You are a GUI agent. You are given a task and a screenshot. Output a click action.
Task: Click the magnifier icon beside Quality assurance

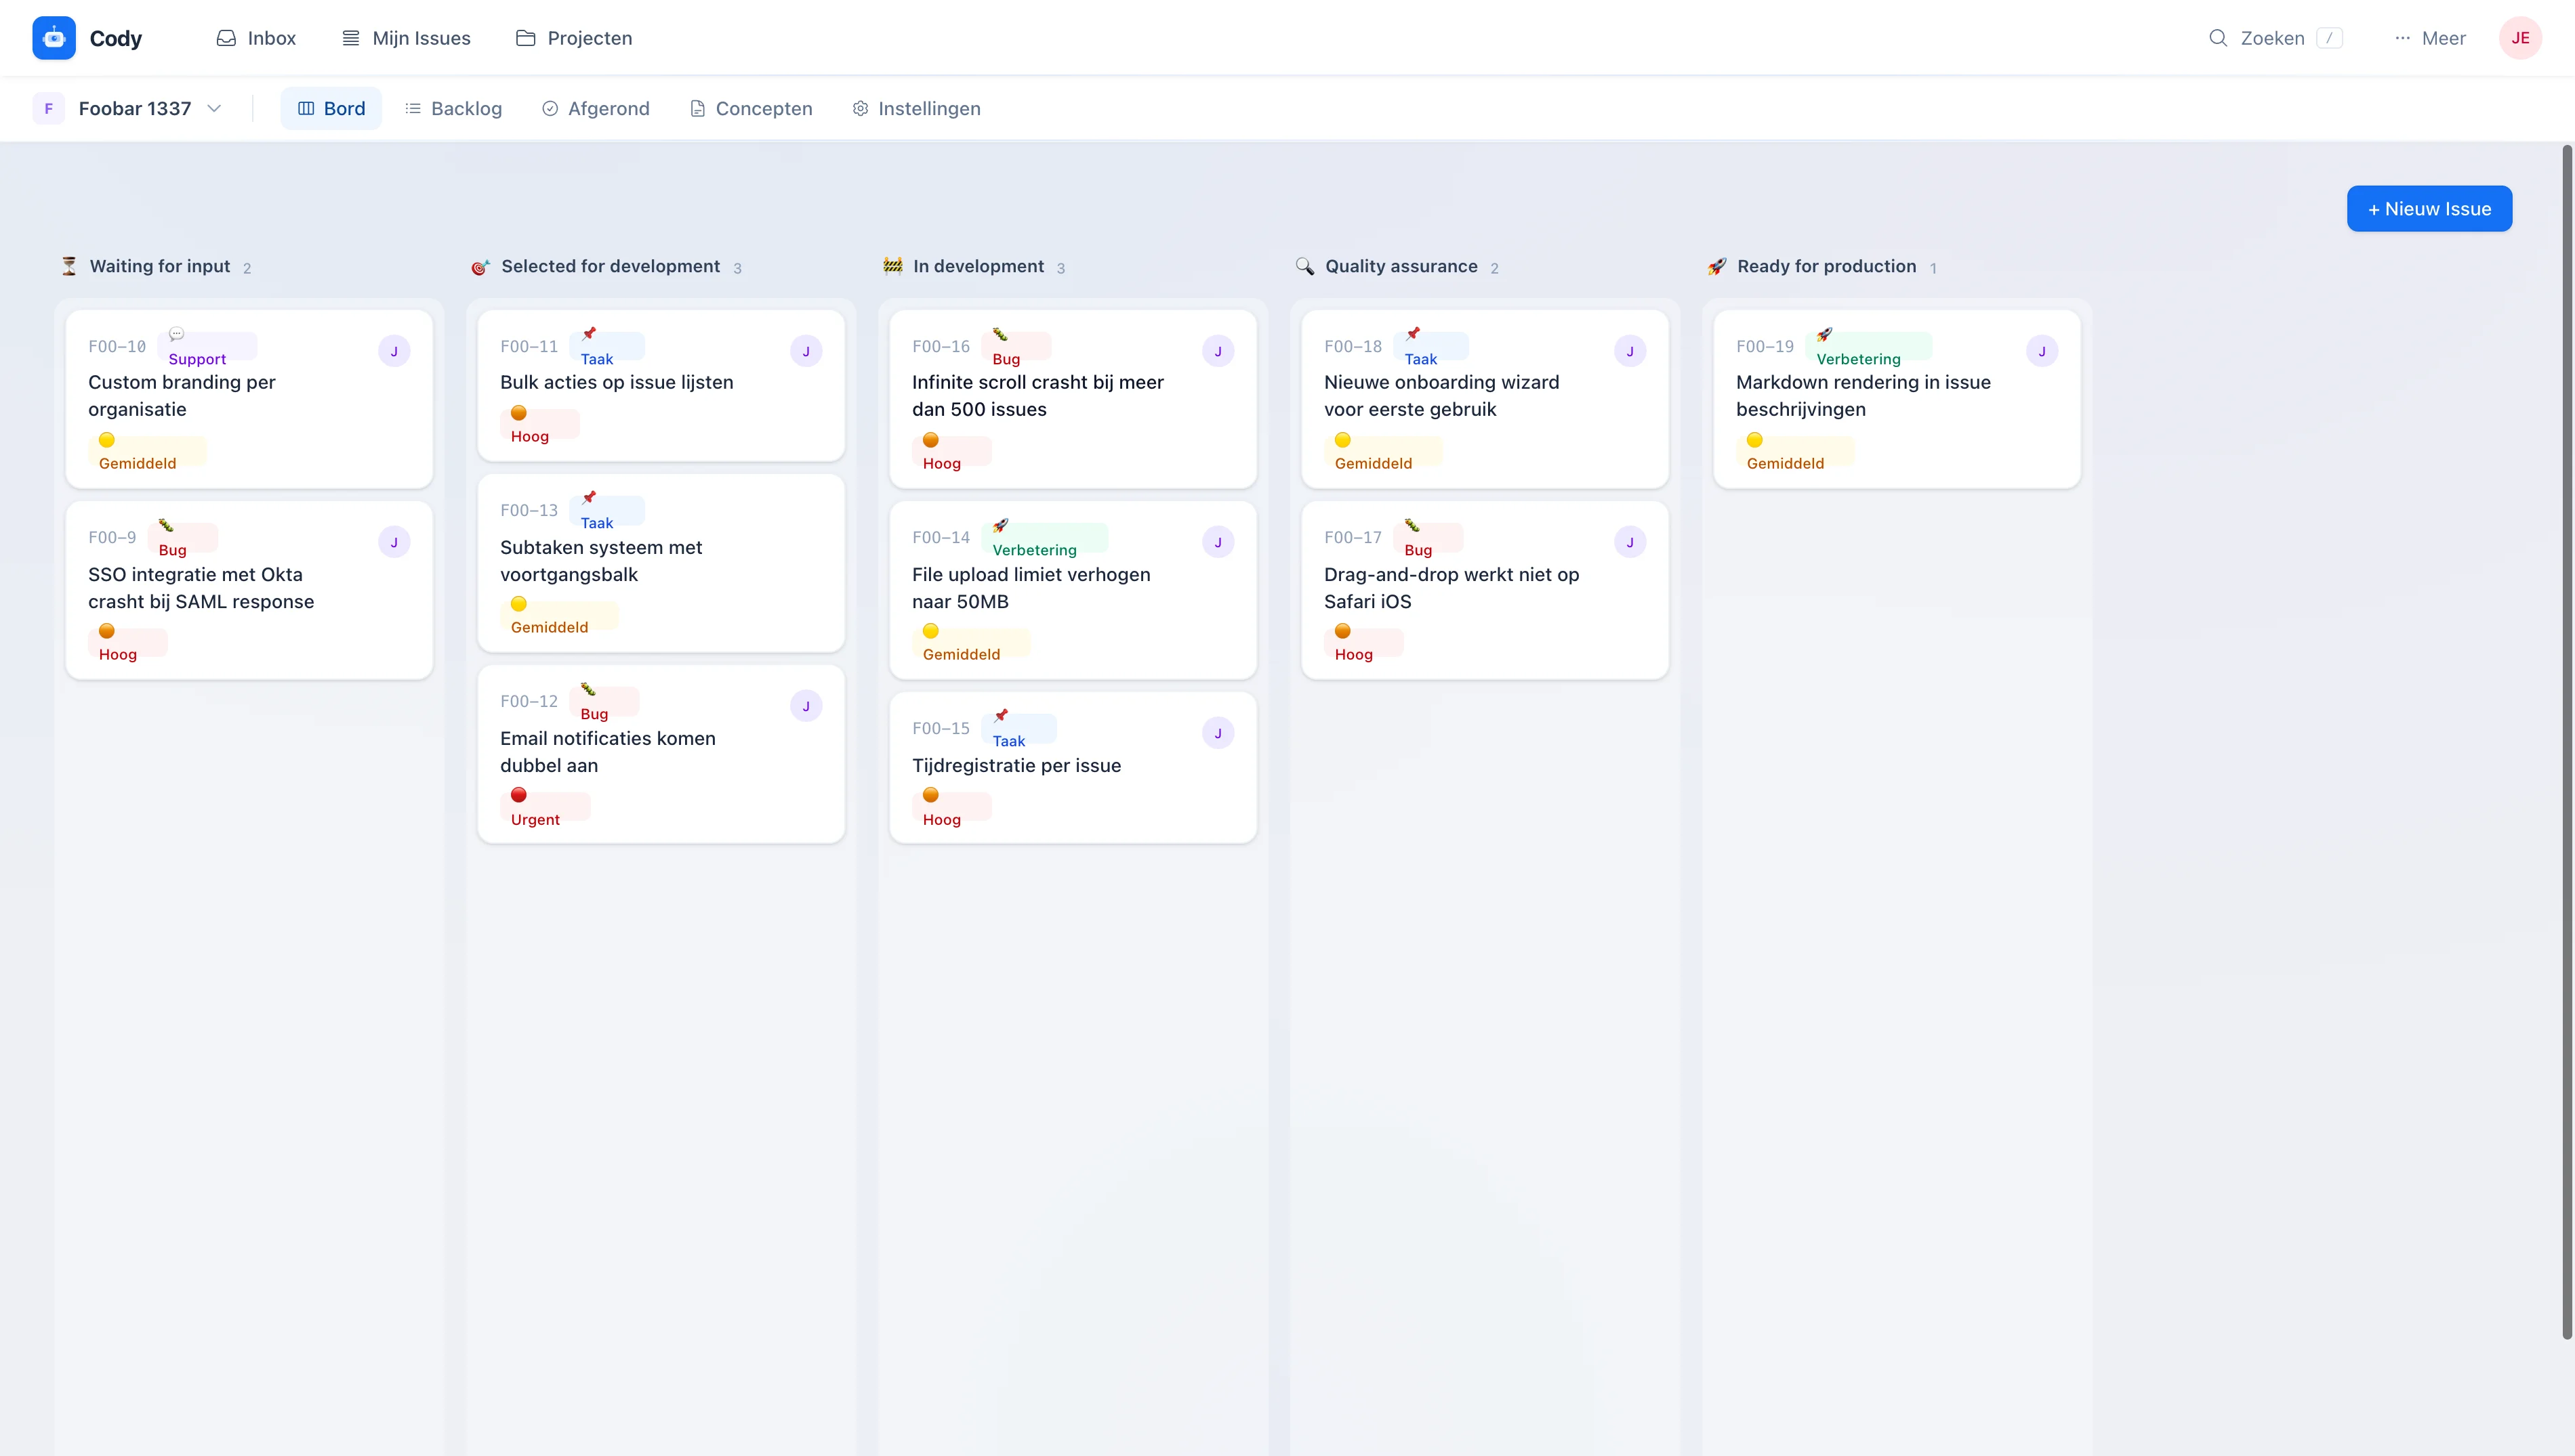pos(1304,266)
